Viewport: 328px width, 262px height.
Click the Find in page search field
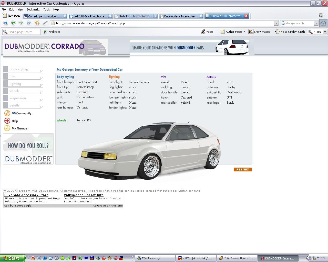click(22, 32)
